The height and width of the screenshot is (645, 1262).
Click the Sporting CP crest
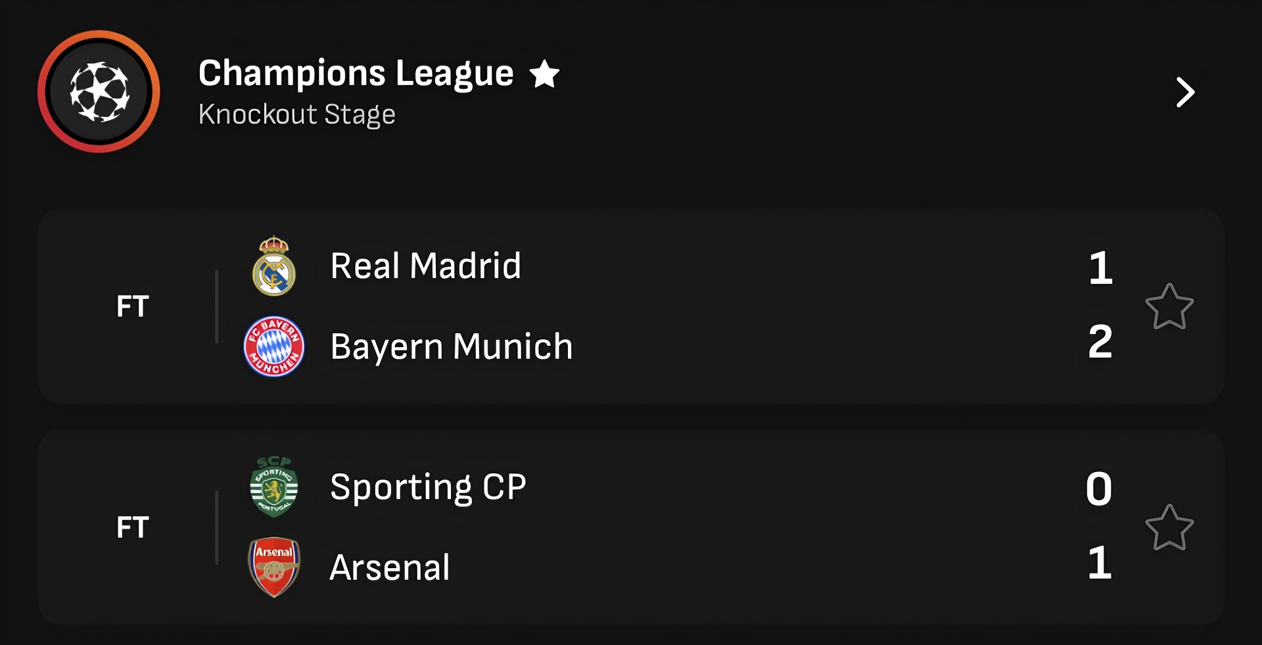274,487
